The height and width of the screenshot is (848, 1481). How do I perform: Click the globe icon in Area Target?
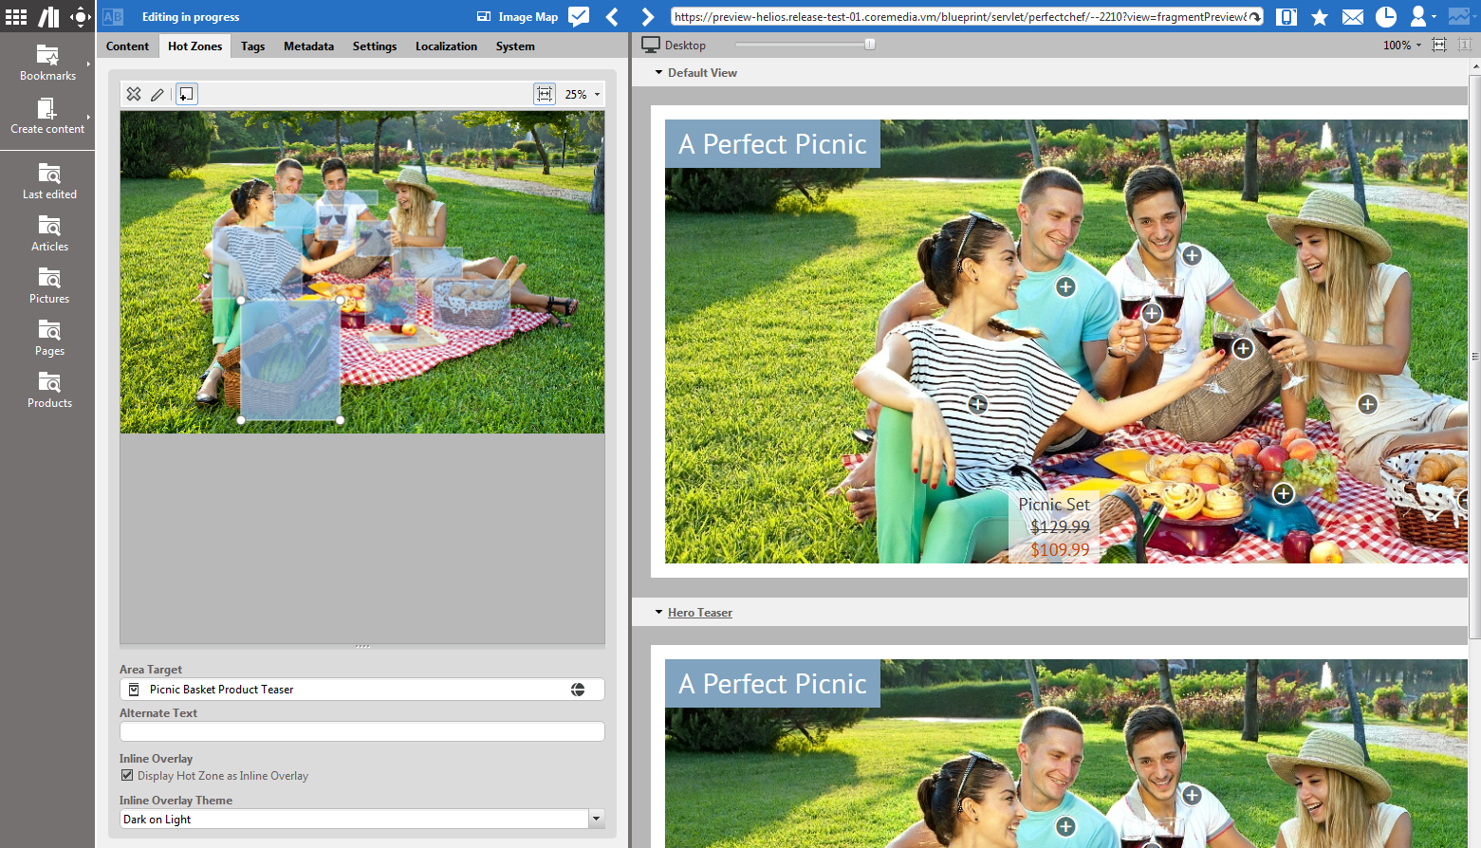[578, 690]
